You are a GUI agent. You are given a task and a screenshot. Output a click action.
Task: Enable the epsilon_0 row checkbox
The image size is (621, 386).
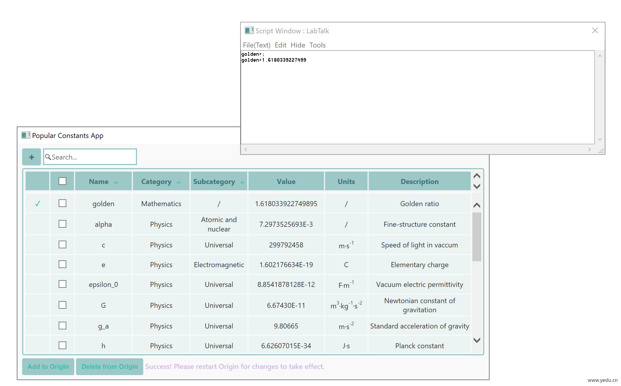pyautogui.click(x=62, y=284)
